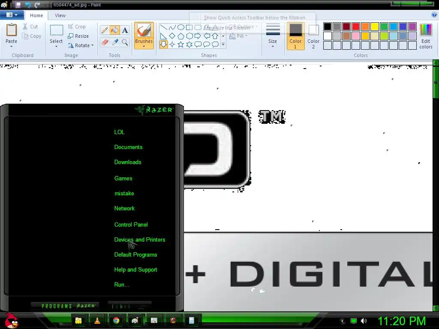Open Help and Support menu entry
Viewport: 439px width, 329px height.
click(x=136, y=270)
